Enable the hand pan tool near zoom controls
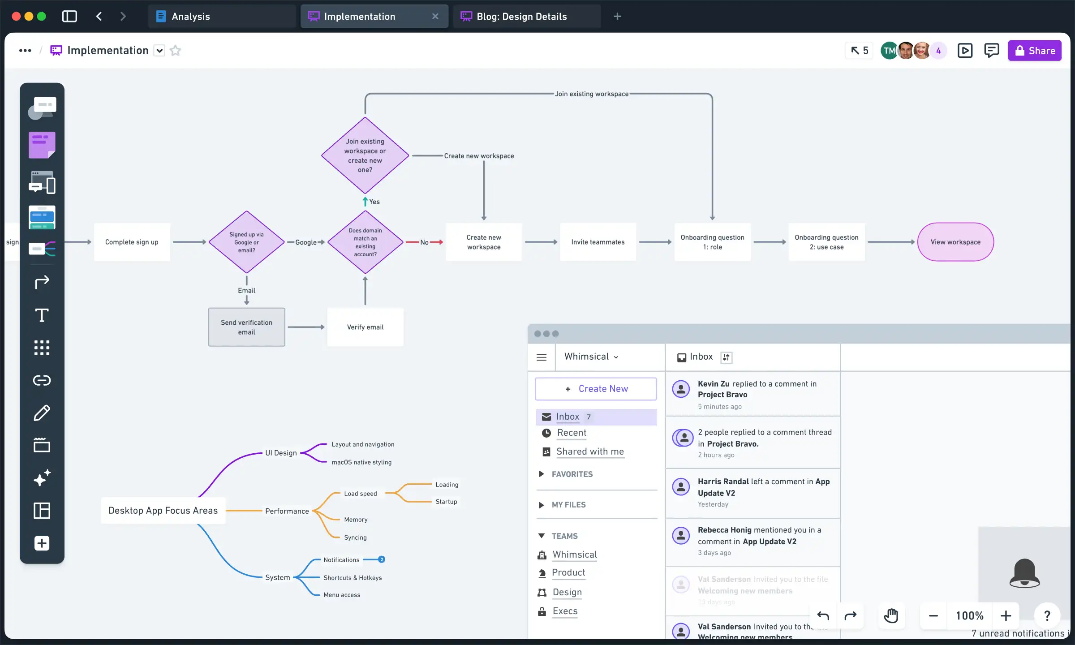Viewport: 1075px width, 645px height. 891,615
